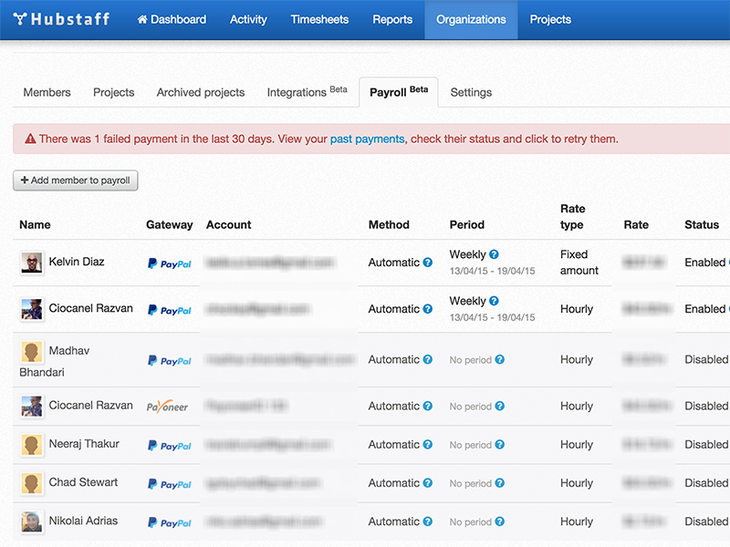This screenshot has height=547, width=730.
Task: Click help icon beside Kelvin Diaz's Automatic method
Action: 427,263
